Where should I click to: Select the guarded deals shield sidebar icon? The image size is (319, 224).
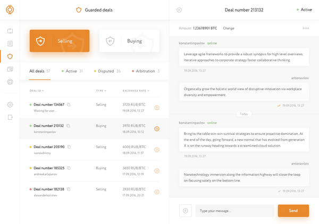pos(10,56)
